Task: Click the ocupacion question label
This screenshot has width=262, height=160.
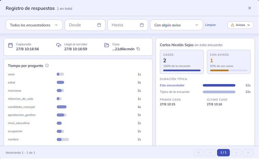Action: [x=15, y=131]
